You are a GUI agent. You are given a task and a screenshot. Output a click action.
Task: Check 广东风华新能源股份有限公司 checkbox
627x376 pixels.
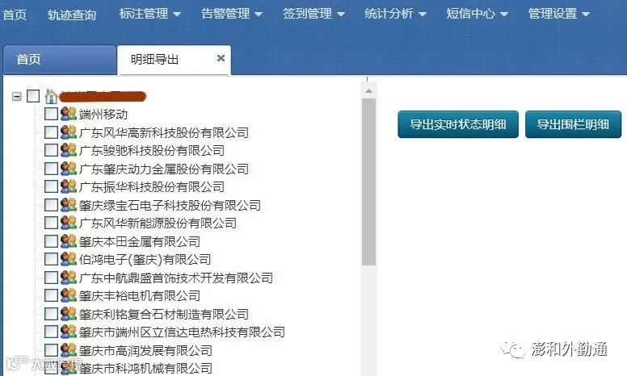[x=51, y=223]
